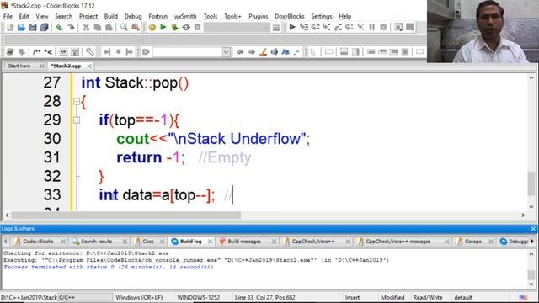
Task: Click debugger Run to cursor icon
Action: [303, 27]
